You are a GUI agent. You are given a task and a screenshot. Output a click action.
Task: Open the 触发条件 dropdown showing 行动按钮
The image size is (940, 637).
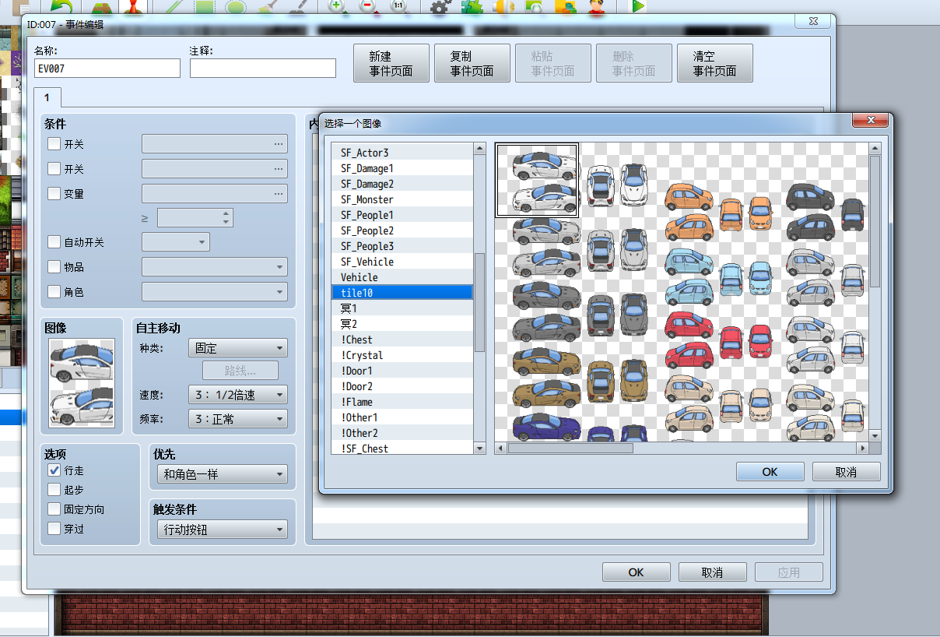222,530
